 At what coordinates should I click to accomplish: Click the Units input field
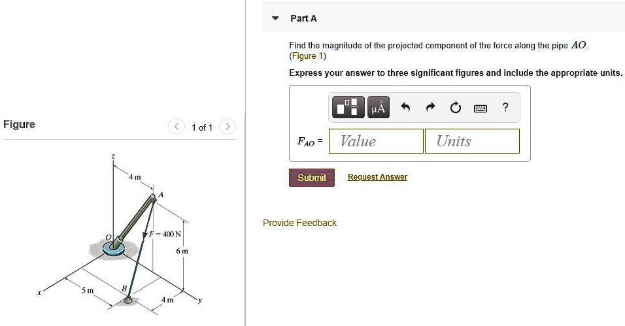tap(472, 141)
